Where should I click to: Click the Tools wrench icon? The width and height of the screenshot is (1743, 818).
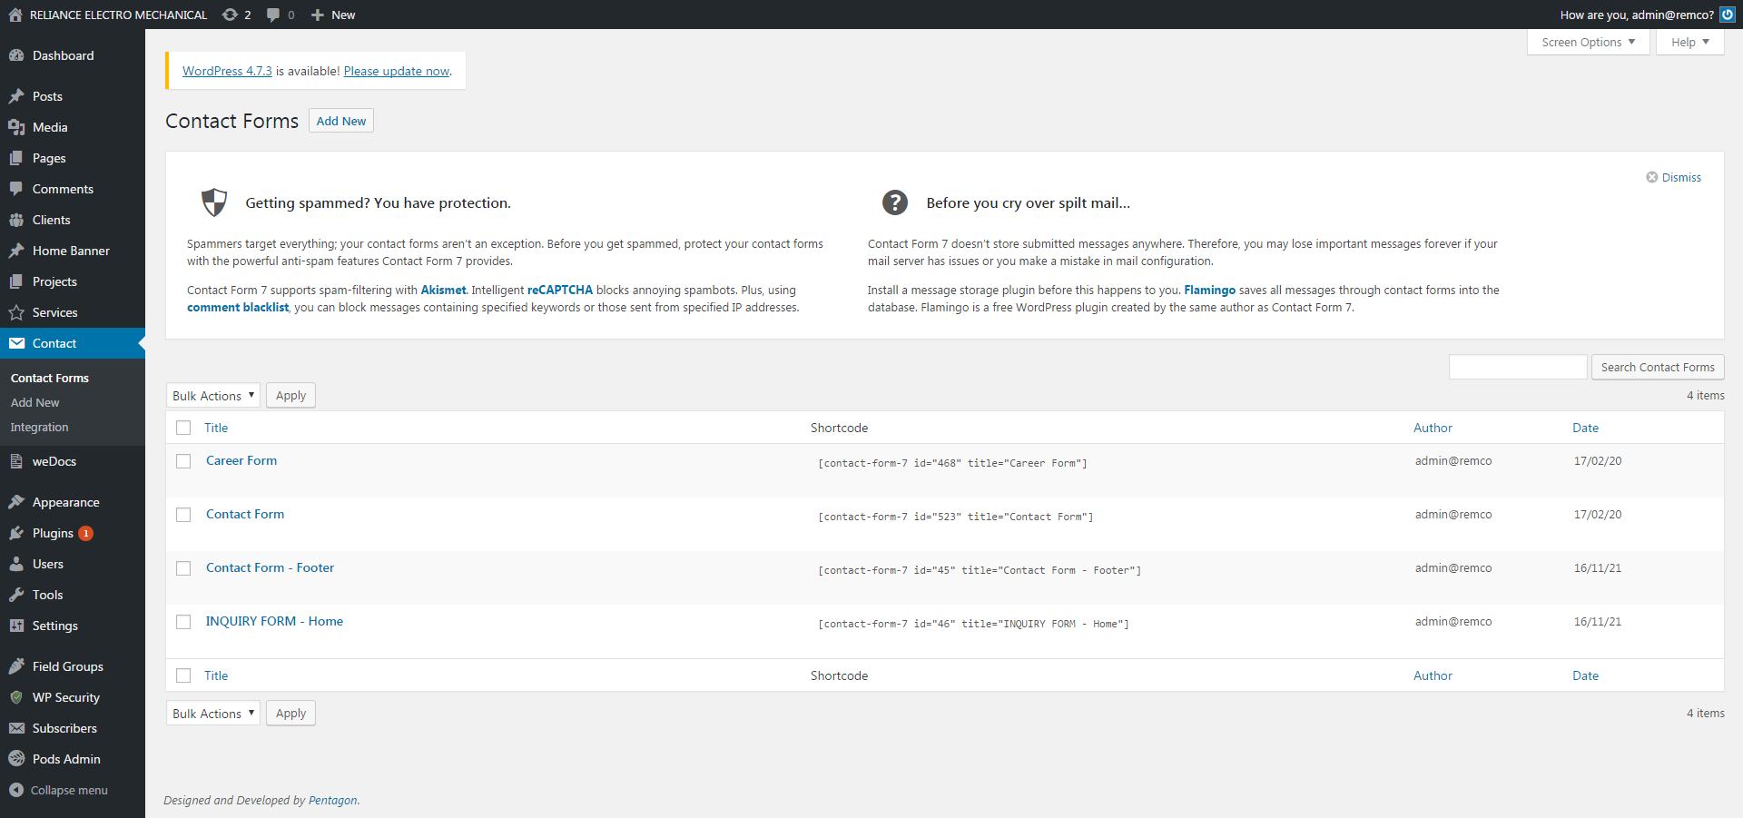coord(16,595)
